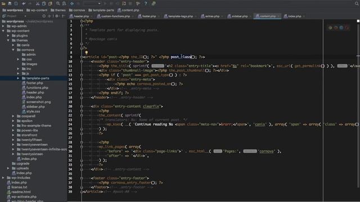
Task: Click the Undo arrow icon
Action: click(24, 3)
